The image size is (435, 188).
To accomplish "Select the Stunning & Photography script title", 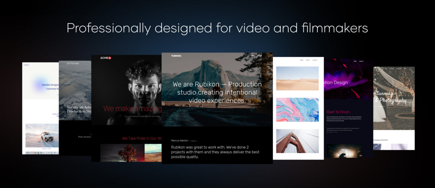I will [x=390, y=97].
